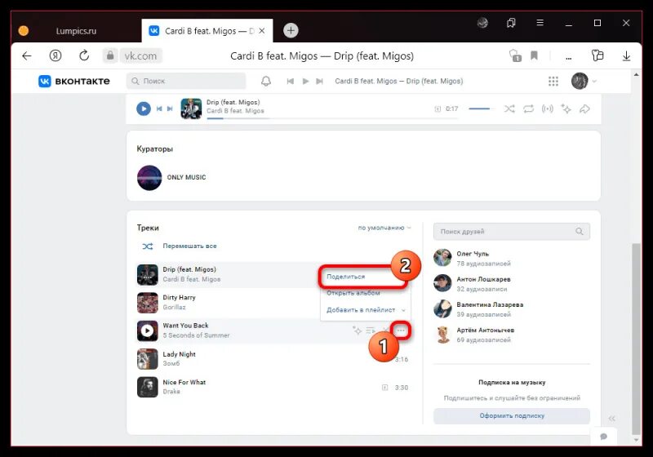Focus the VK search field
Viewport: 653px width, 457px height.
tap(186, 81)
